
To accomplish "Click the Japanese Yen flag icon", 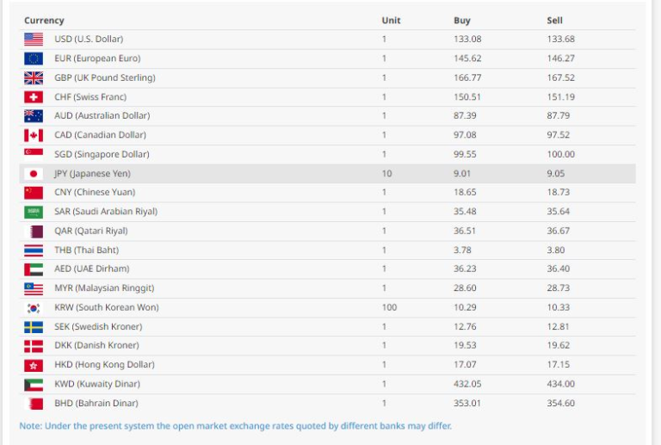I will click(34, 174).
